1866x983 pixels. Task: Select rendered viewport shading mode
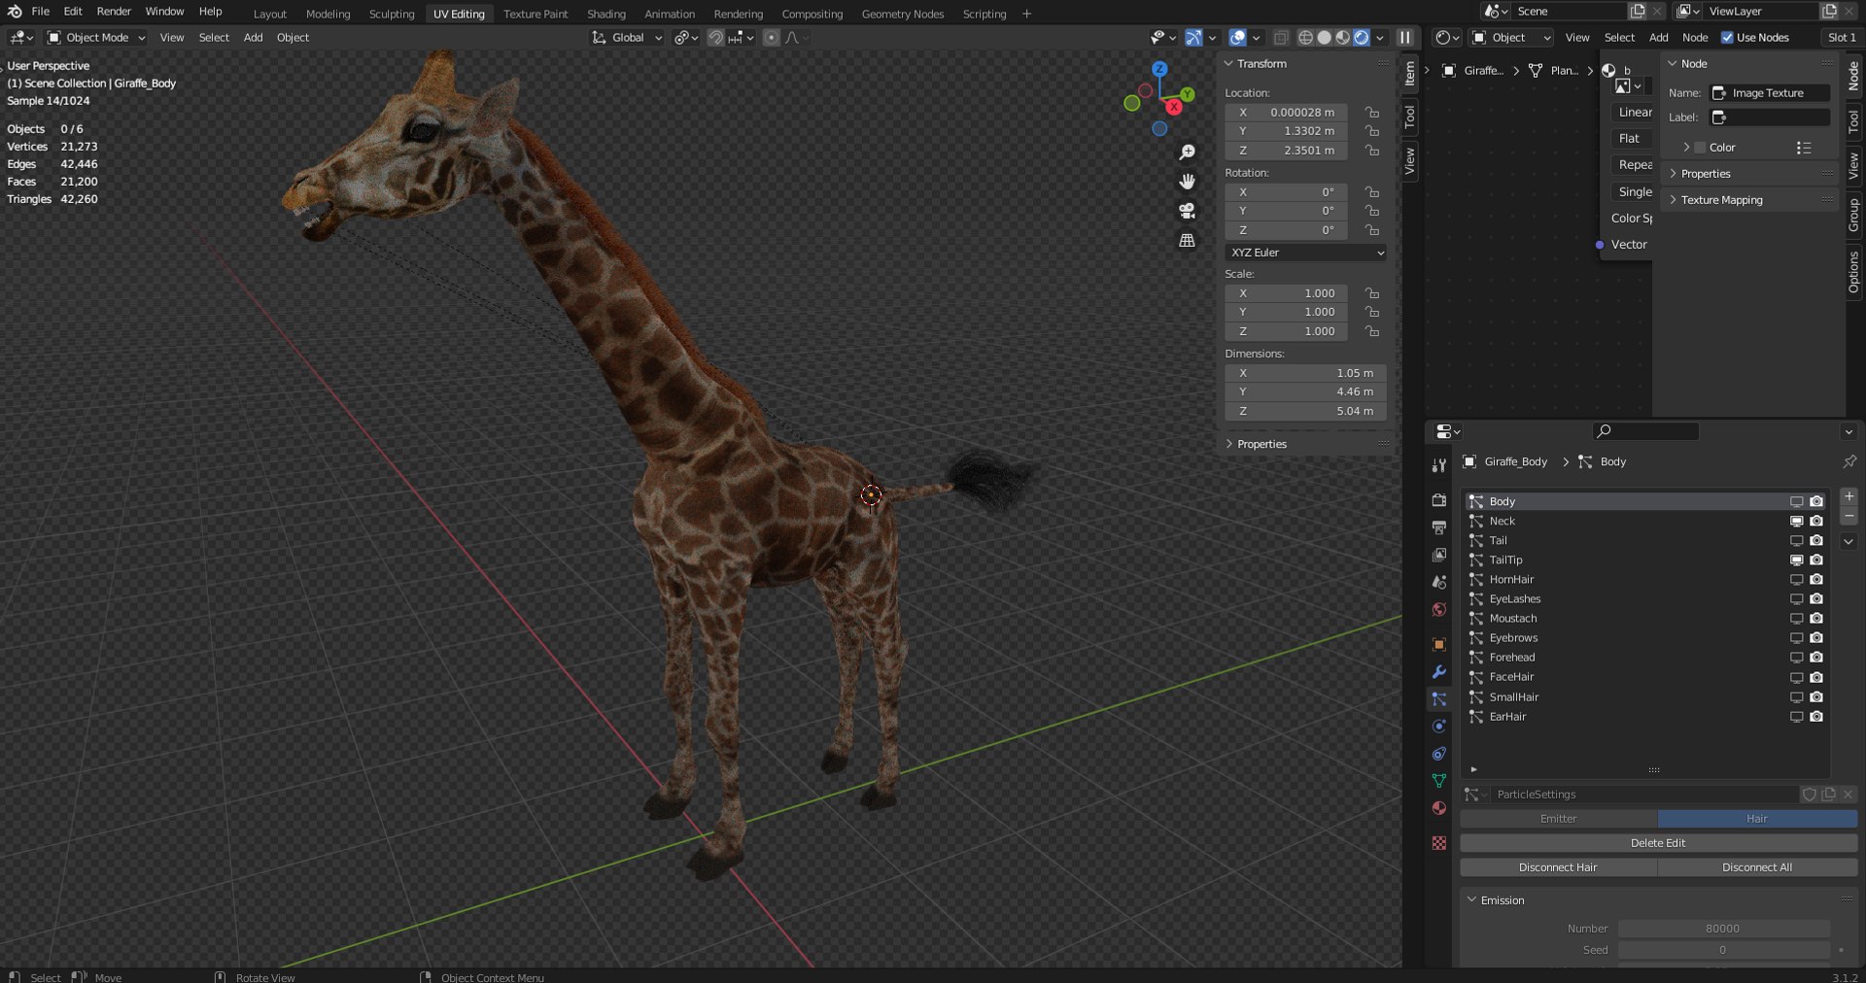click(x=1362, y=37)
